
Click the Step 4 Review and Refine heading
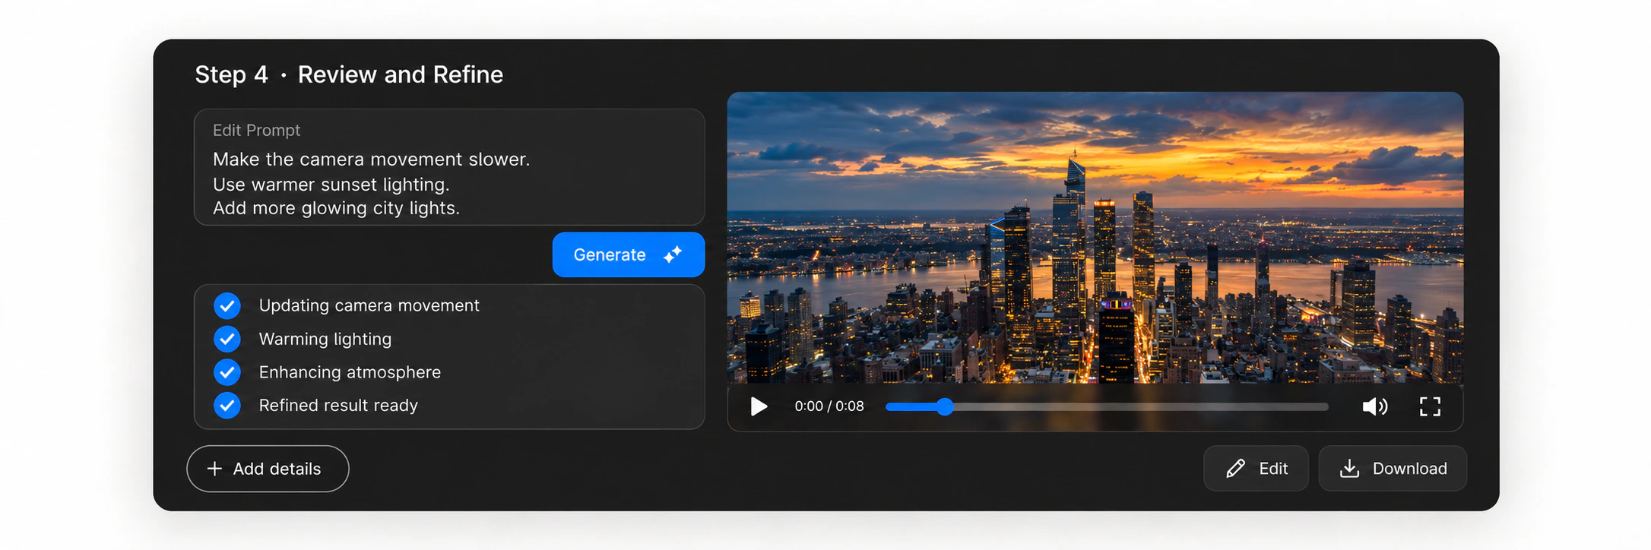[x=349, y=74]
